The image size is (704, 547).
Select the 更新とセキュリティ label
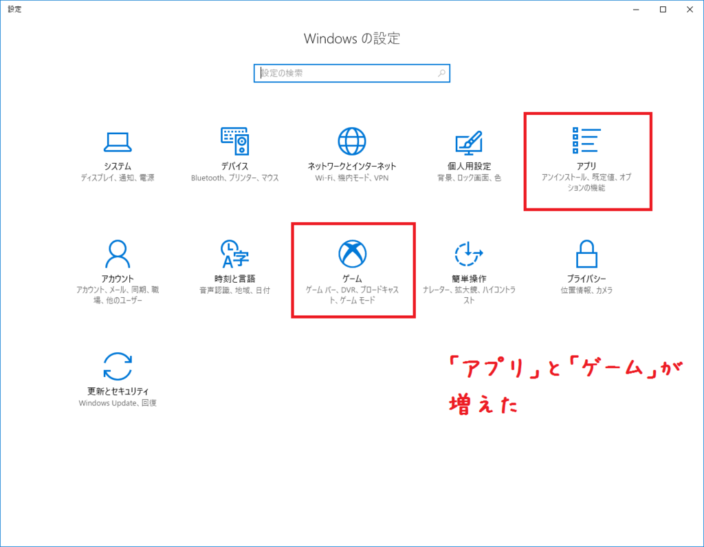(118, 391)
